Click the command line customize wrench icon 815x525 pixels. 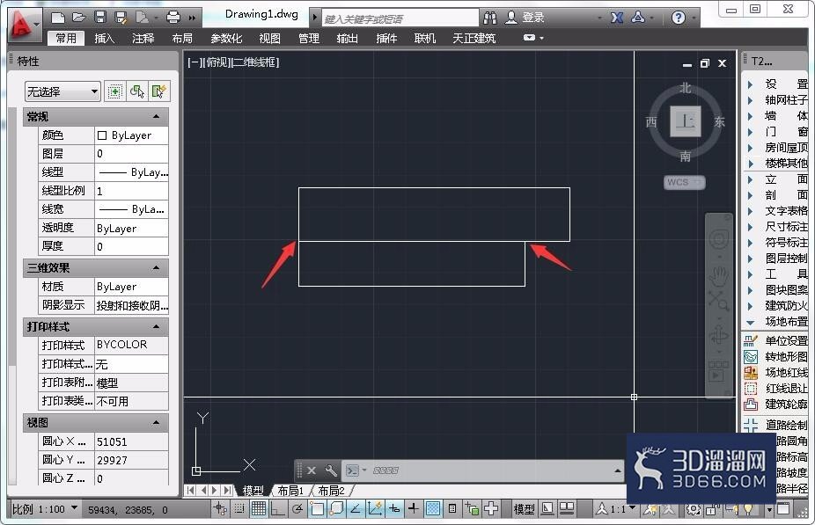tap(331, 470)
